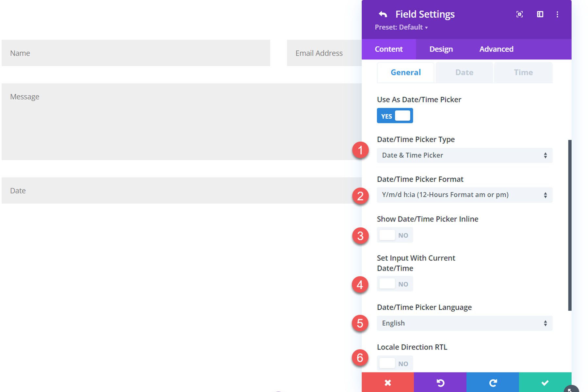The image size is (588, 392).
Task: Redo the last settings change
Action: pos(493,382)
